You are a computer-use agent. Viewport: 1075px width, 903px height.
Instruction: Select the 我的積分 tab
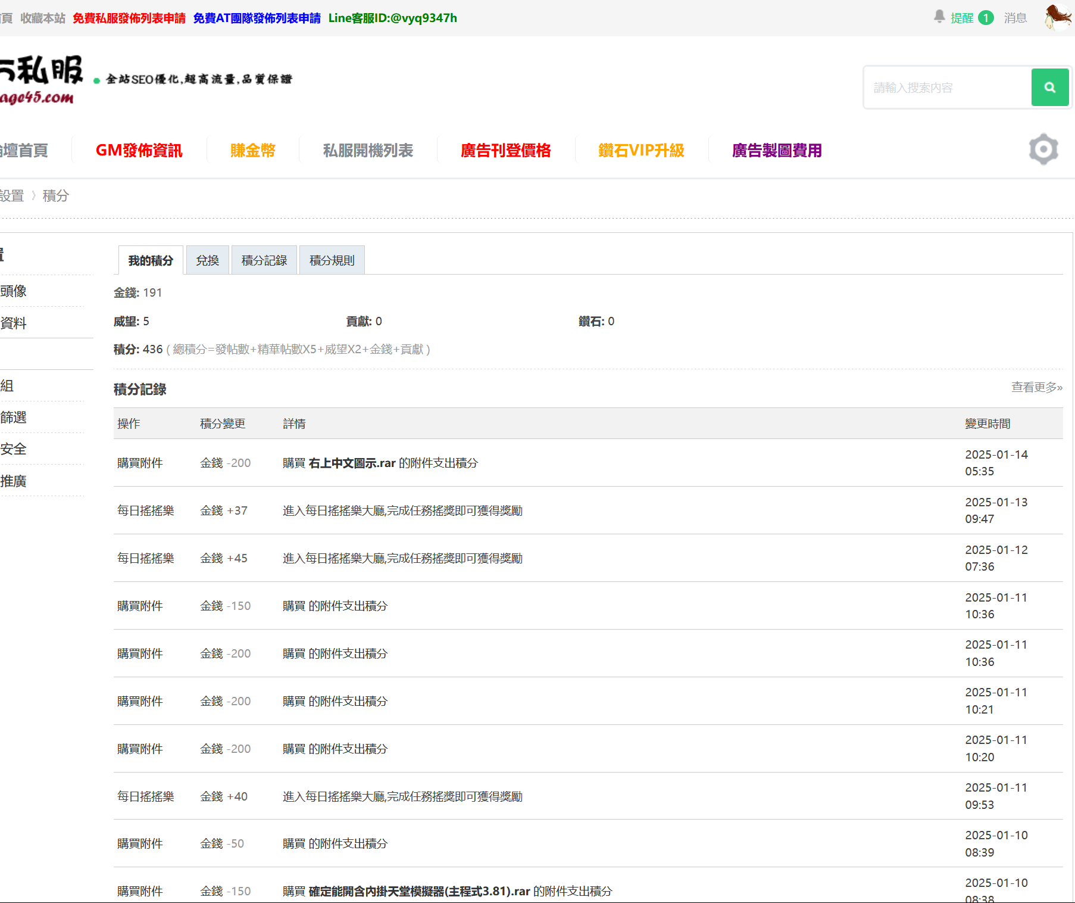coord(151,260)
